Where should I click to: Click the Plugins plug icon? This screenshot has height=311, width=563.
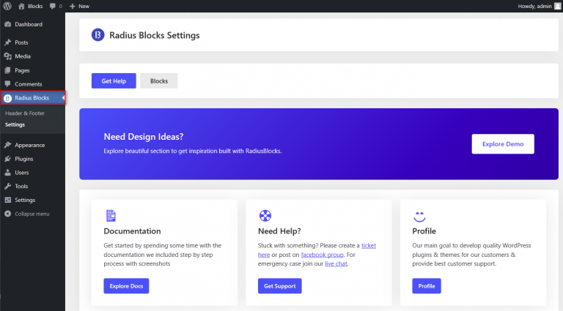tap(7, 159)
